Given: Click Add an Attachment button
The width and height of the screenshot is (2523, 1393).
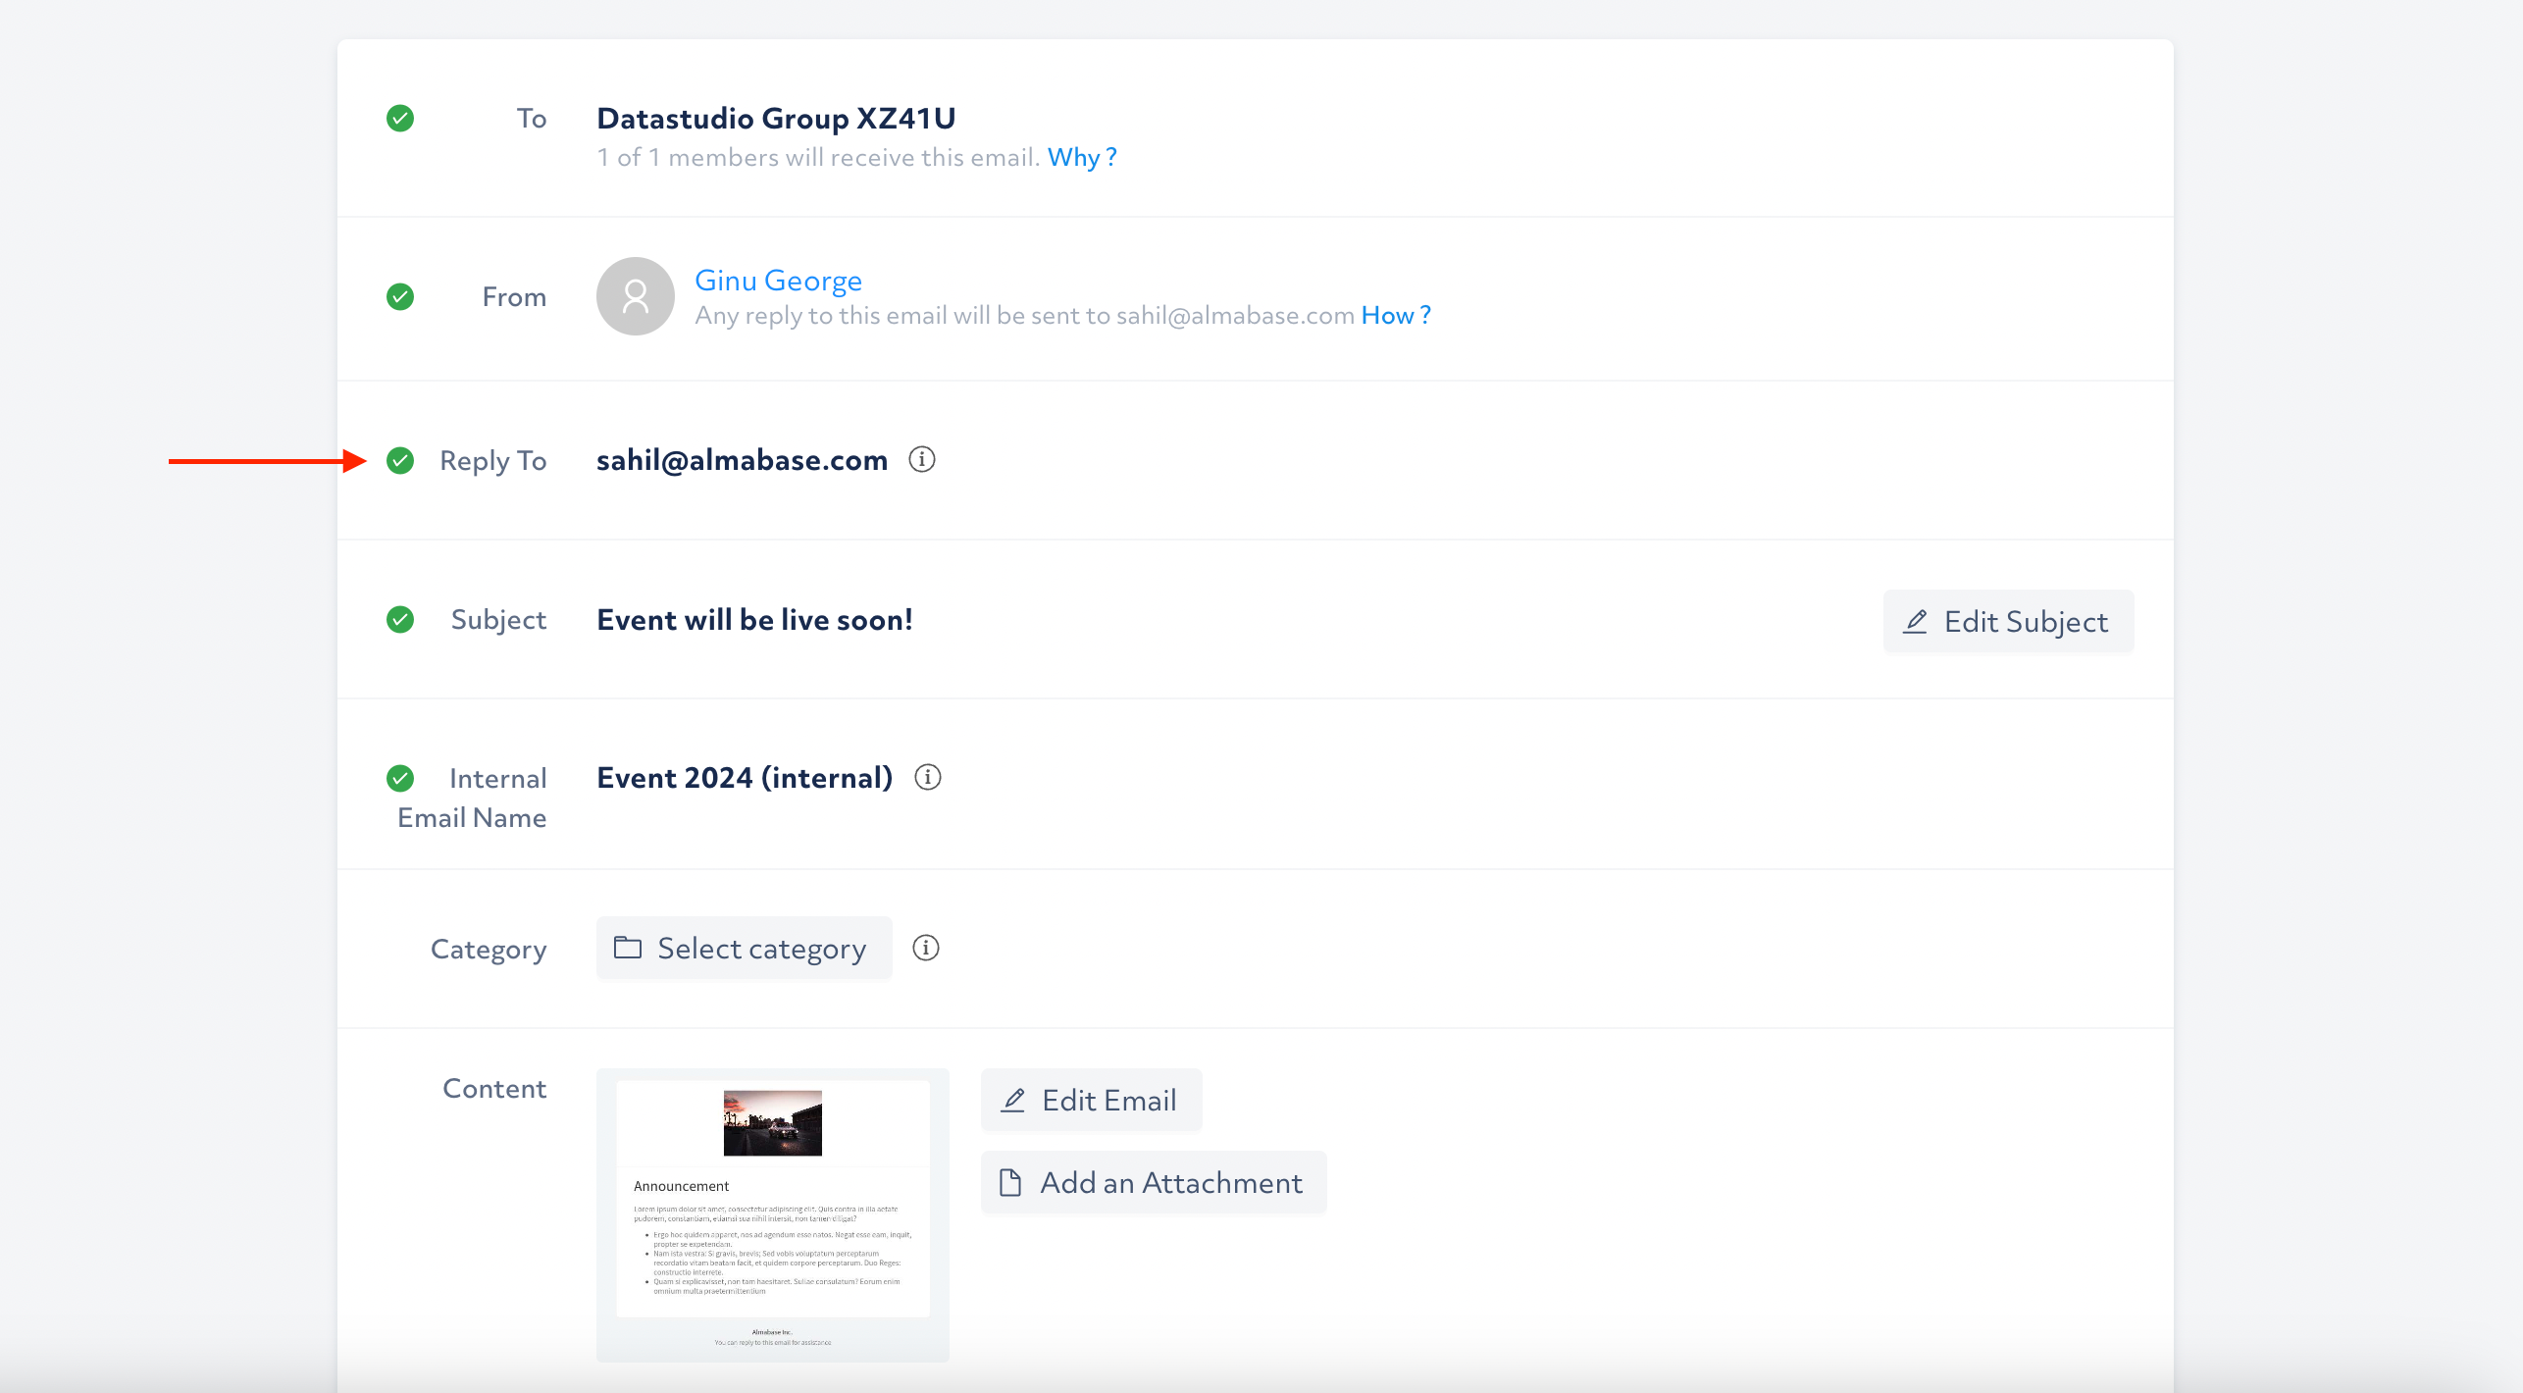Looking at the screenshot, I should click(x=1153, y=1182).
